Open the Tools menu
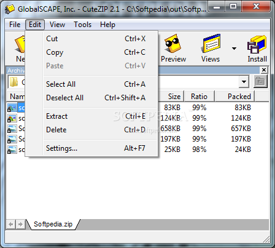 (x=82, y=25)
